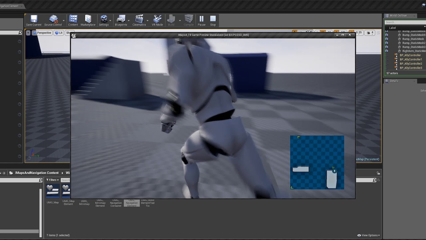Viewport: 426px width, 240px height.
Task: Click the BP_AllyController actor type icon
Action: [396, 55]
